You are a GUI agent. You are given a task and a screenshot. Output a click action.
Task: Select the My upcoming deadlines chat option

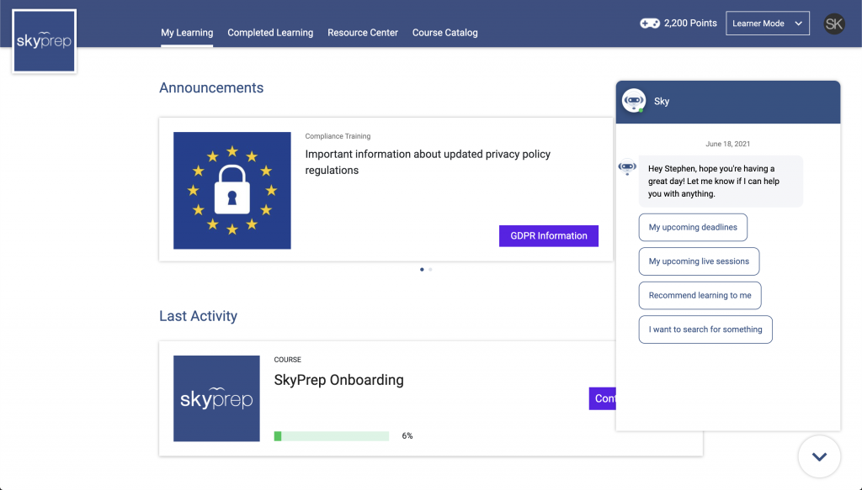click(693, 227)
